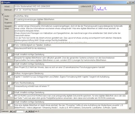Click comment starting 'Was eine digitale Bibliothek ist'
Image resolution: width=135 pixels, height=114 pixels.
pyautogui.click(x=71, y=106)
